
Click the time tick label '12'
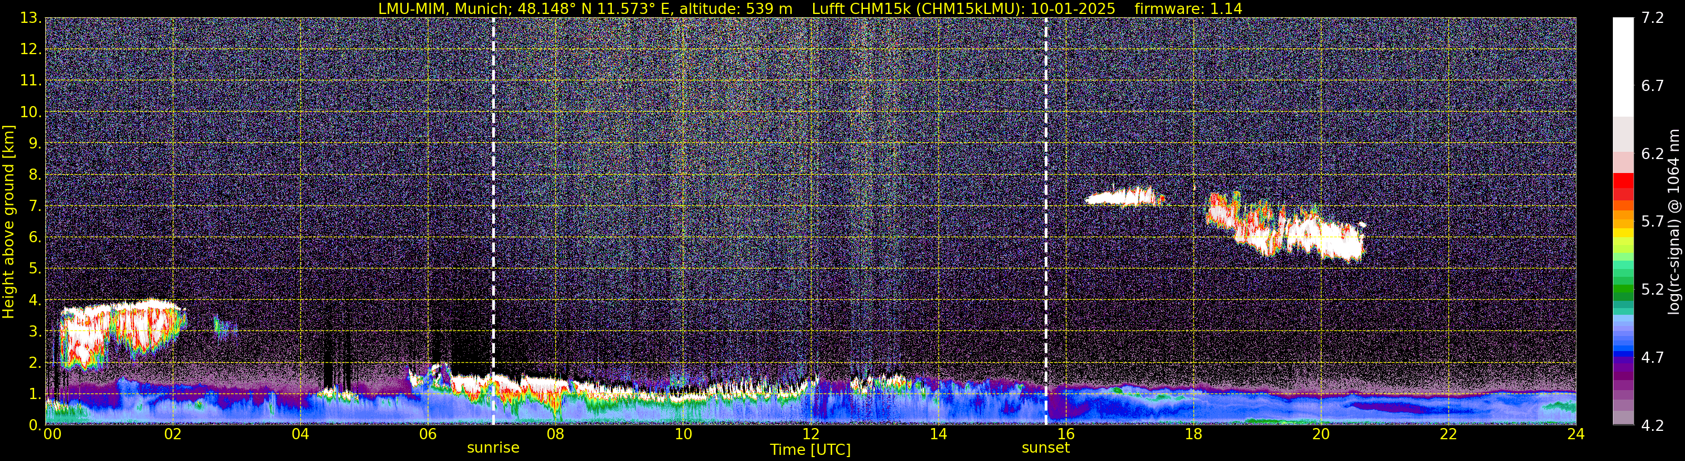pos(810,435)
